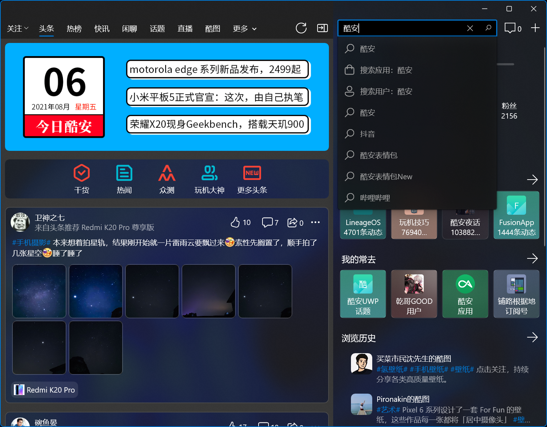Viewport: 547px width, 427px height.
Task: Collapse the side pane with panel icon
Action: 323,28
